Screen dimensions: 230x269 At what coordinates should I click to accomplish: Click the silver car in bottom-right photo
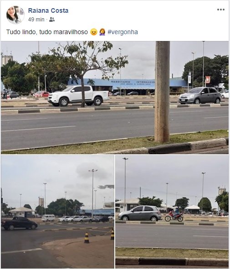[140, 213]
